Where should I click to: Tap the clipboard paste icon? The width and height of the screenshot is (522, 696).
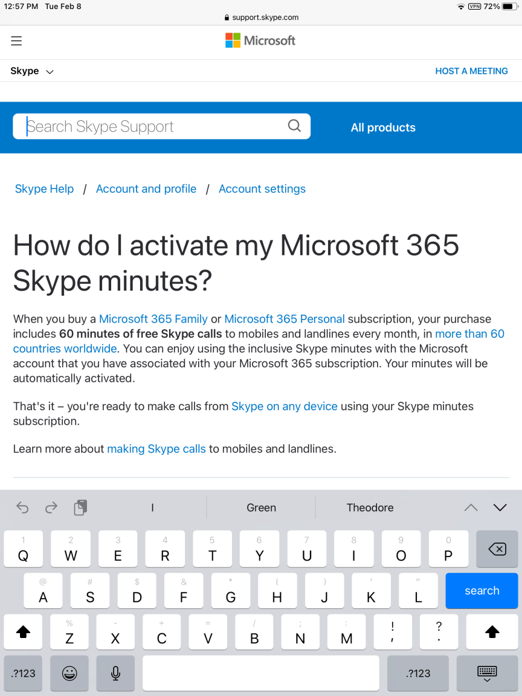pyautogui.click(x=80, y=507)
